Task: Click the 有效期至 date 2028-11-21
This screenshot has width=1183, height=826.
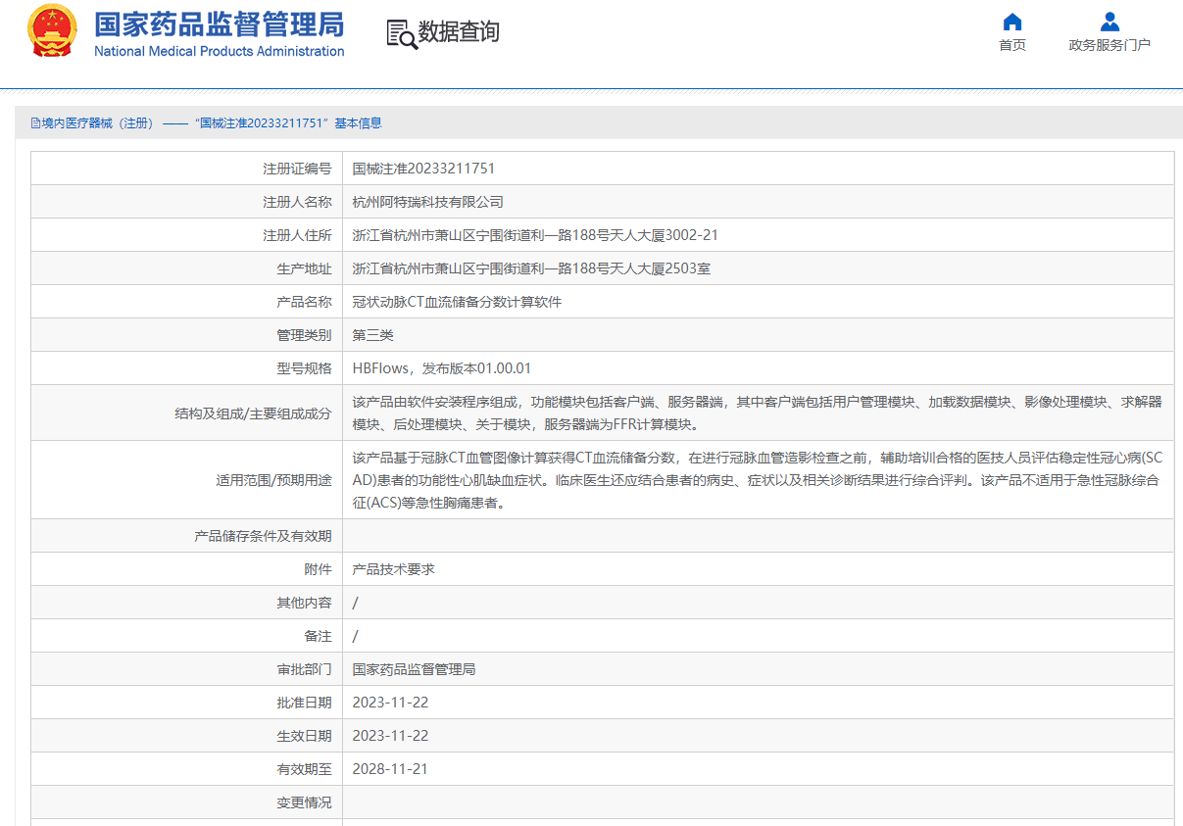Action: point(390,769)
